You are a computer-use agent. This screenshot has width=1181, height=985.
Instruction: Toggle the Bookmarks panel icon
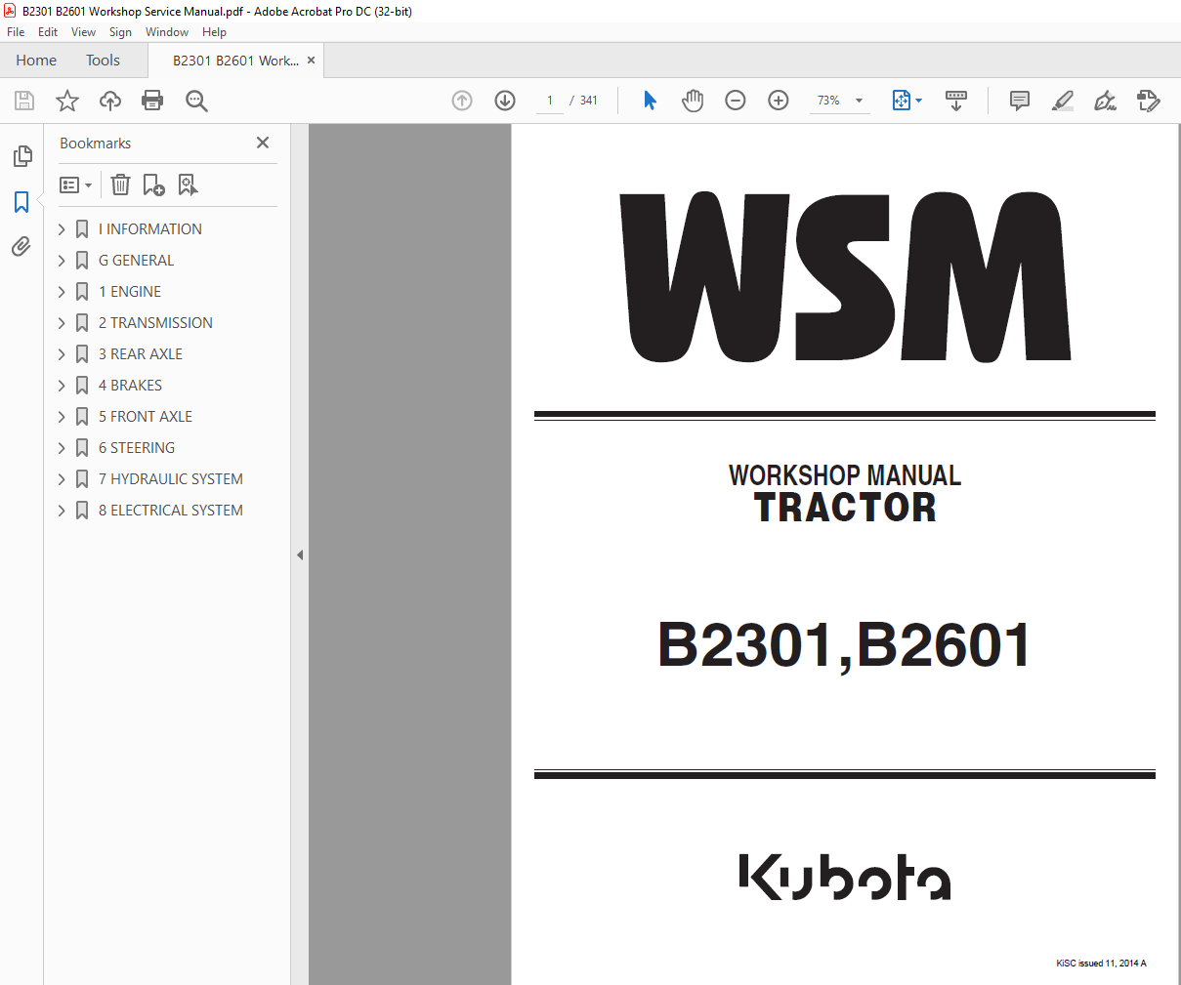click(x=21, y=202)
